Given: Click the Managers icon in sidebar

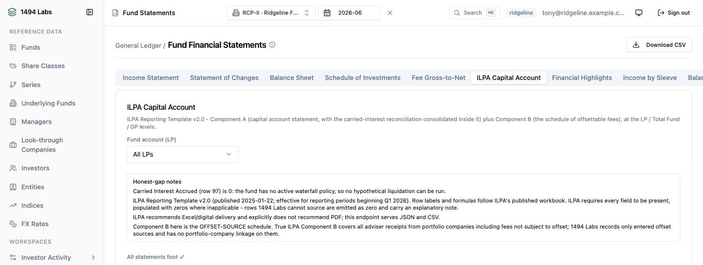Looking at the screenshot, I should tap(13, 122).
